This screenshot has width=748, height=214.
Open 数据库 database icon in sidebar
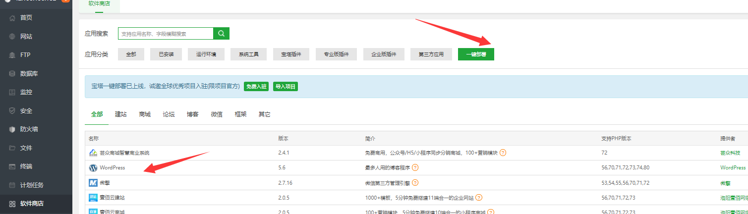coord(12,74)
